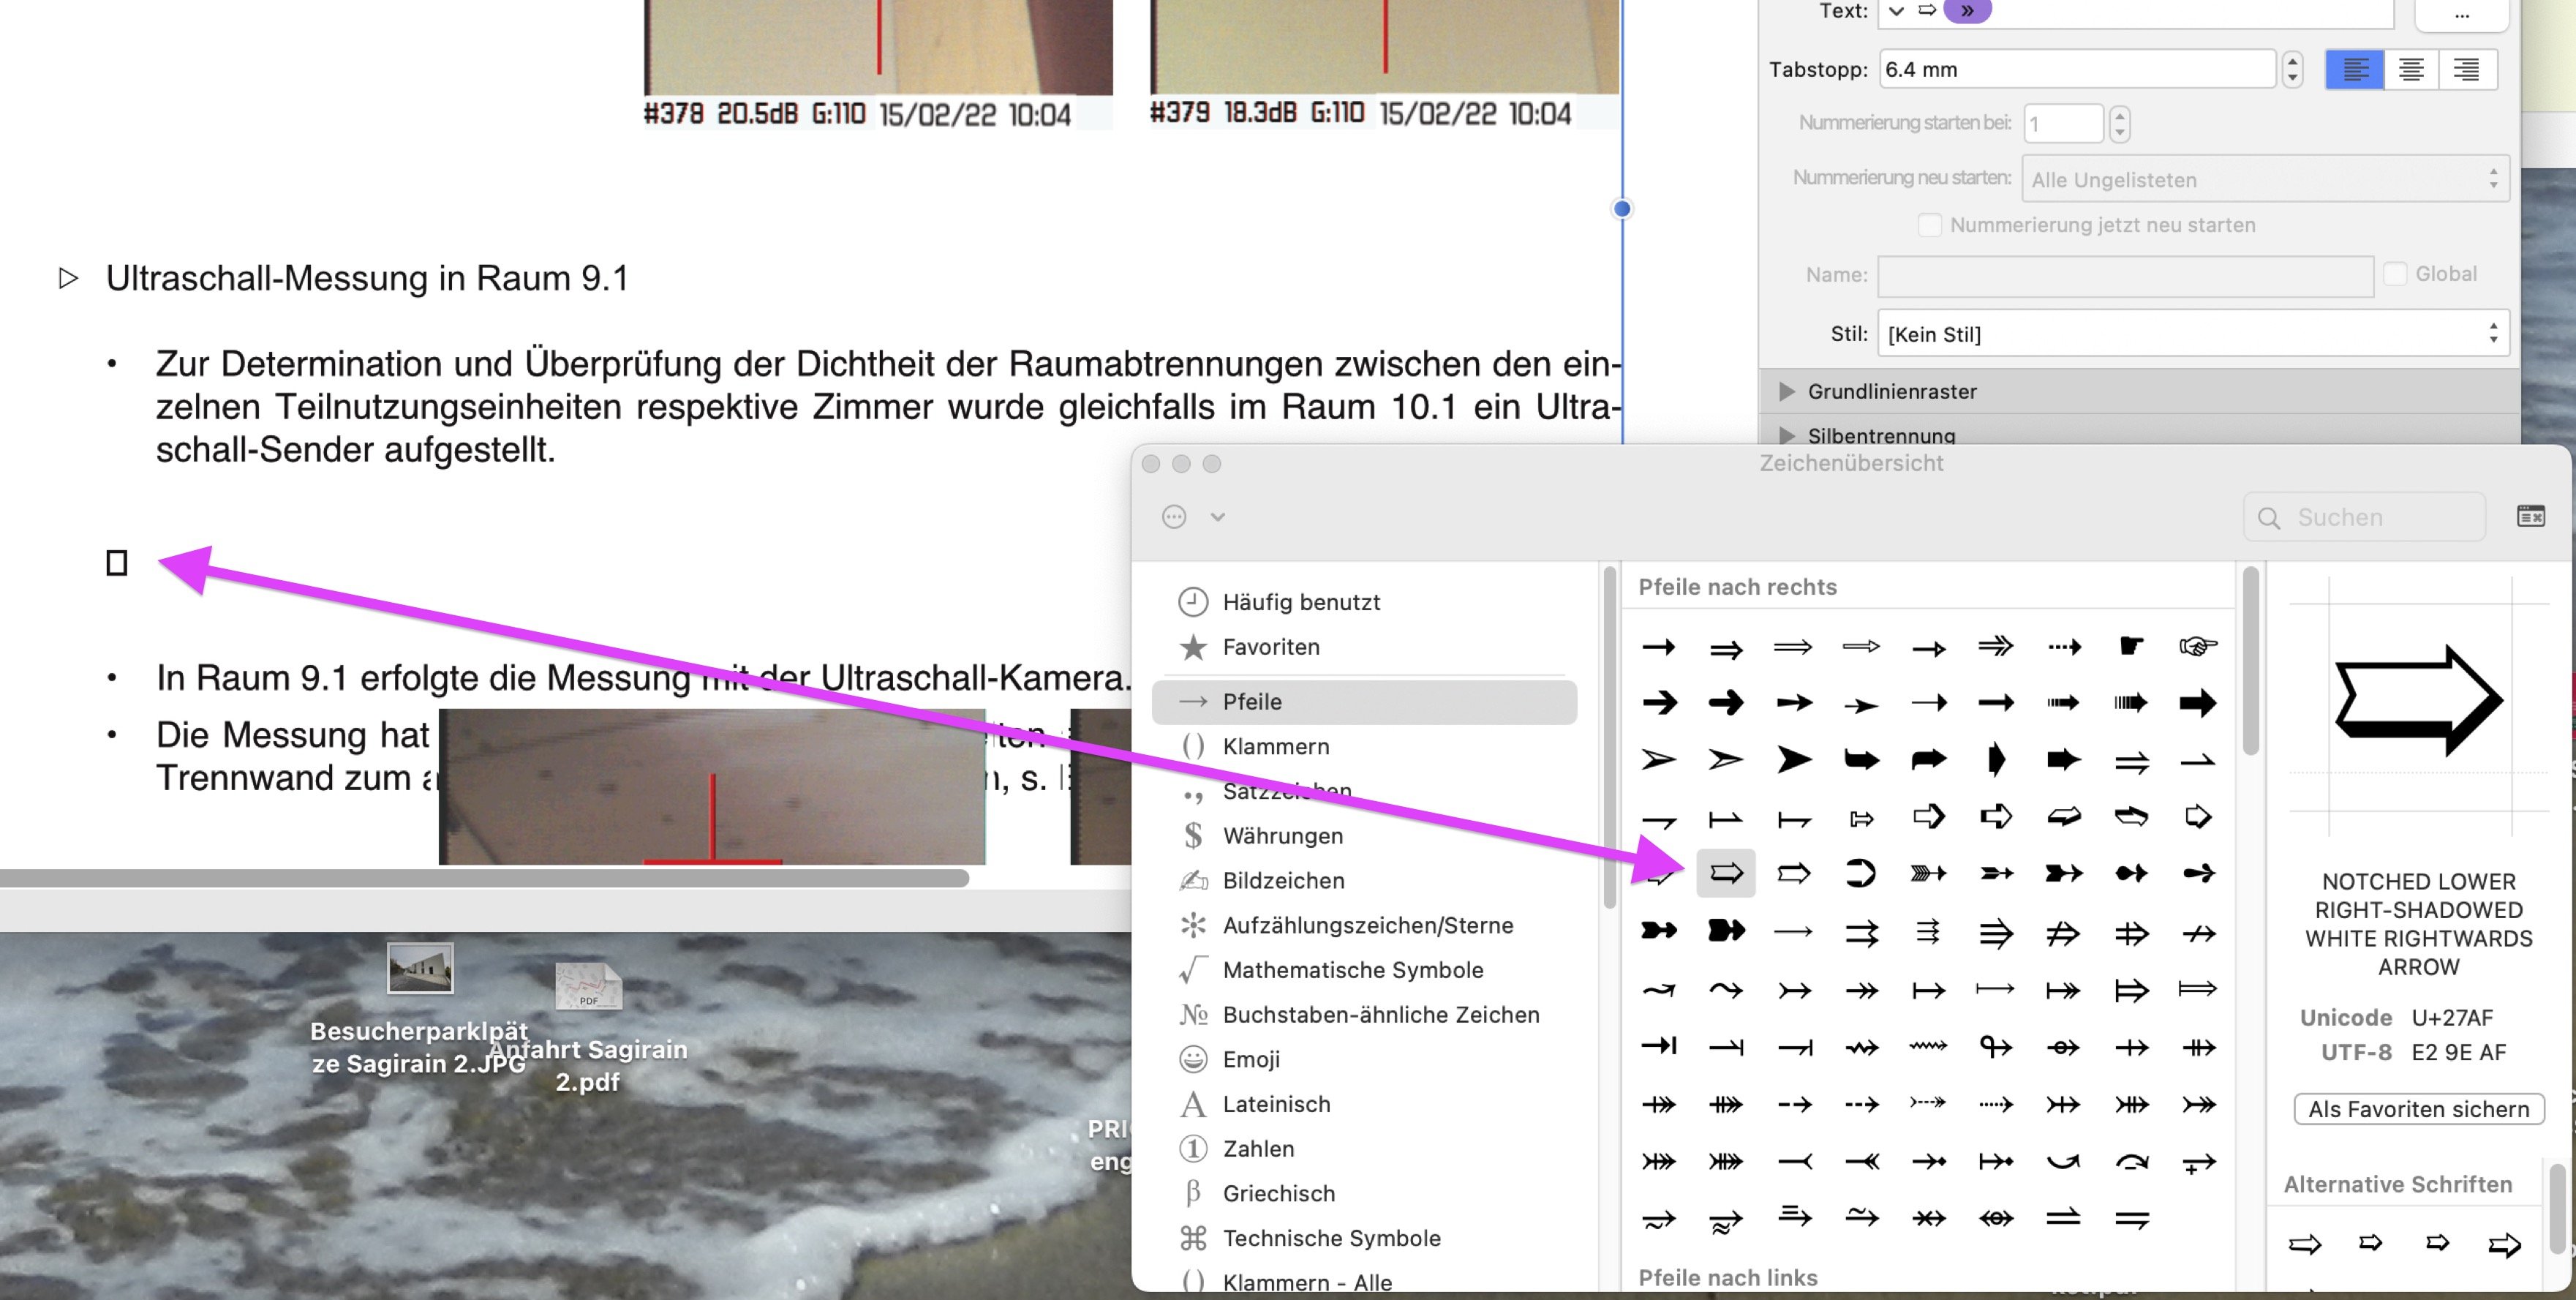Image resolution: width=2576 pixels, height=1300 pixels.
Task: Select left text alignment button
Action: pyautogui.click(x=2355, y=70)
